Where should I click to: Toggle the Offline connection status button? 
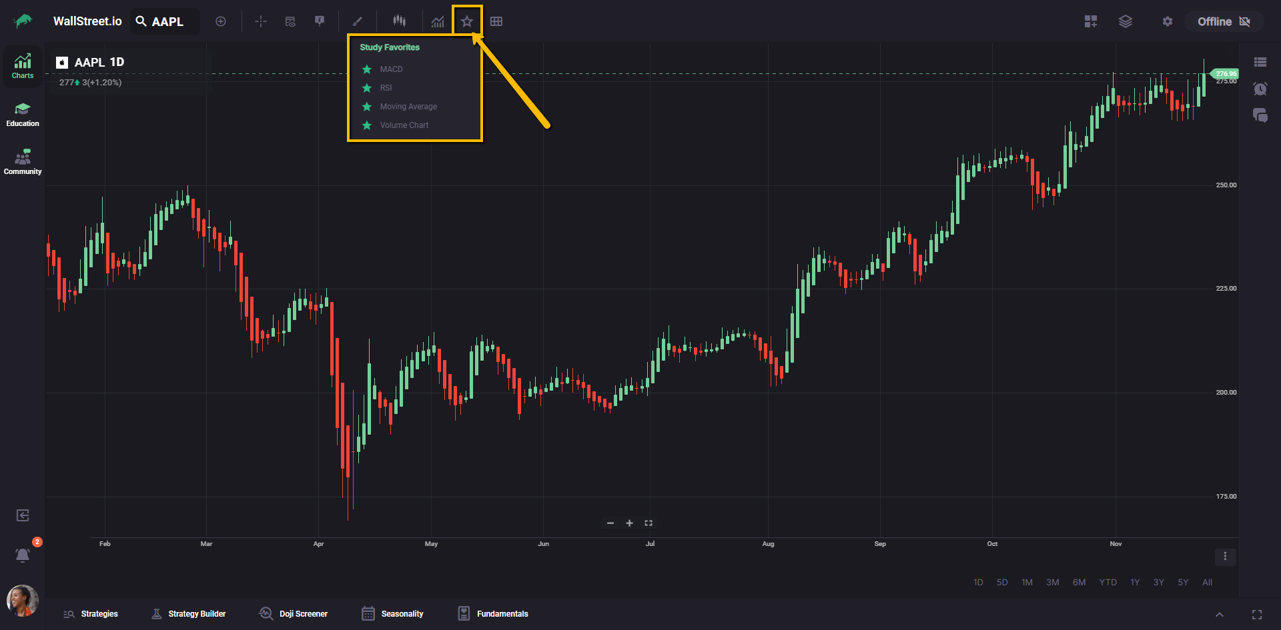[x=1224, y=21]
